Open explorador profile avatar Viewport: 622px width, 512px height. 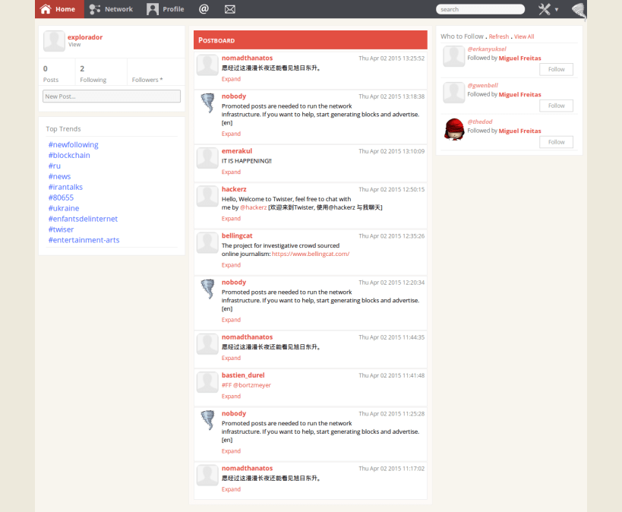(54, 41)
